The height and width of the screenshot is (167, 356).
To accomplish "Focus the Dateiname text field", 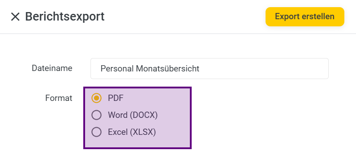I will (x=209, y=69).
